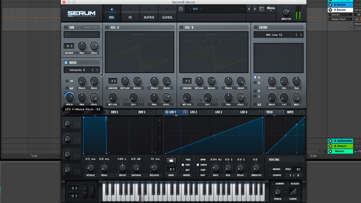The height and width of the screenshot is (203, 361).
Task: Select the ENV 2 tab
Action: pos(114,112)
